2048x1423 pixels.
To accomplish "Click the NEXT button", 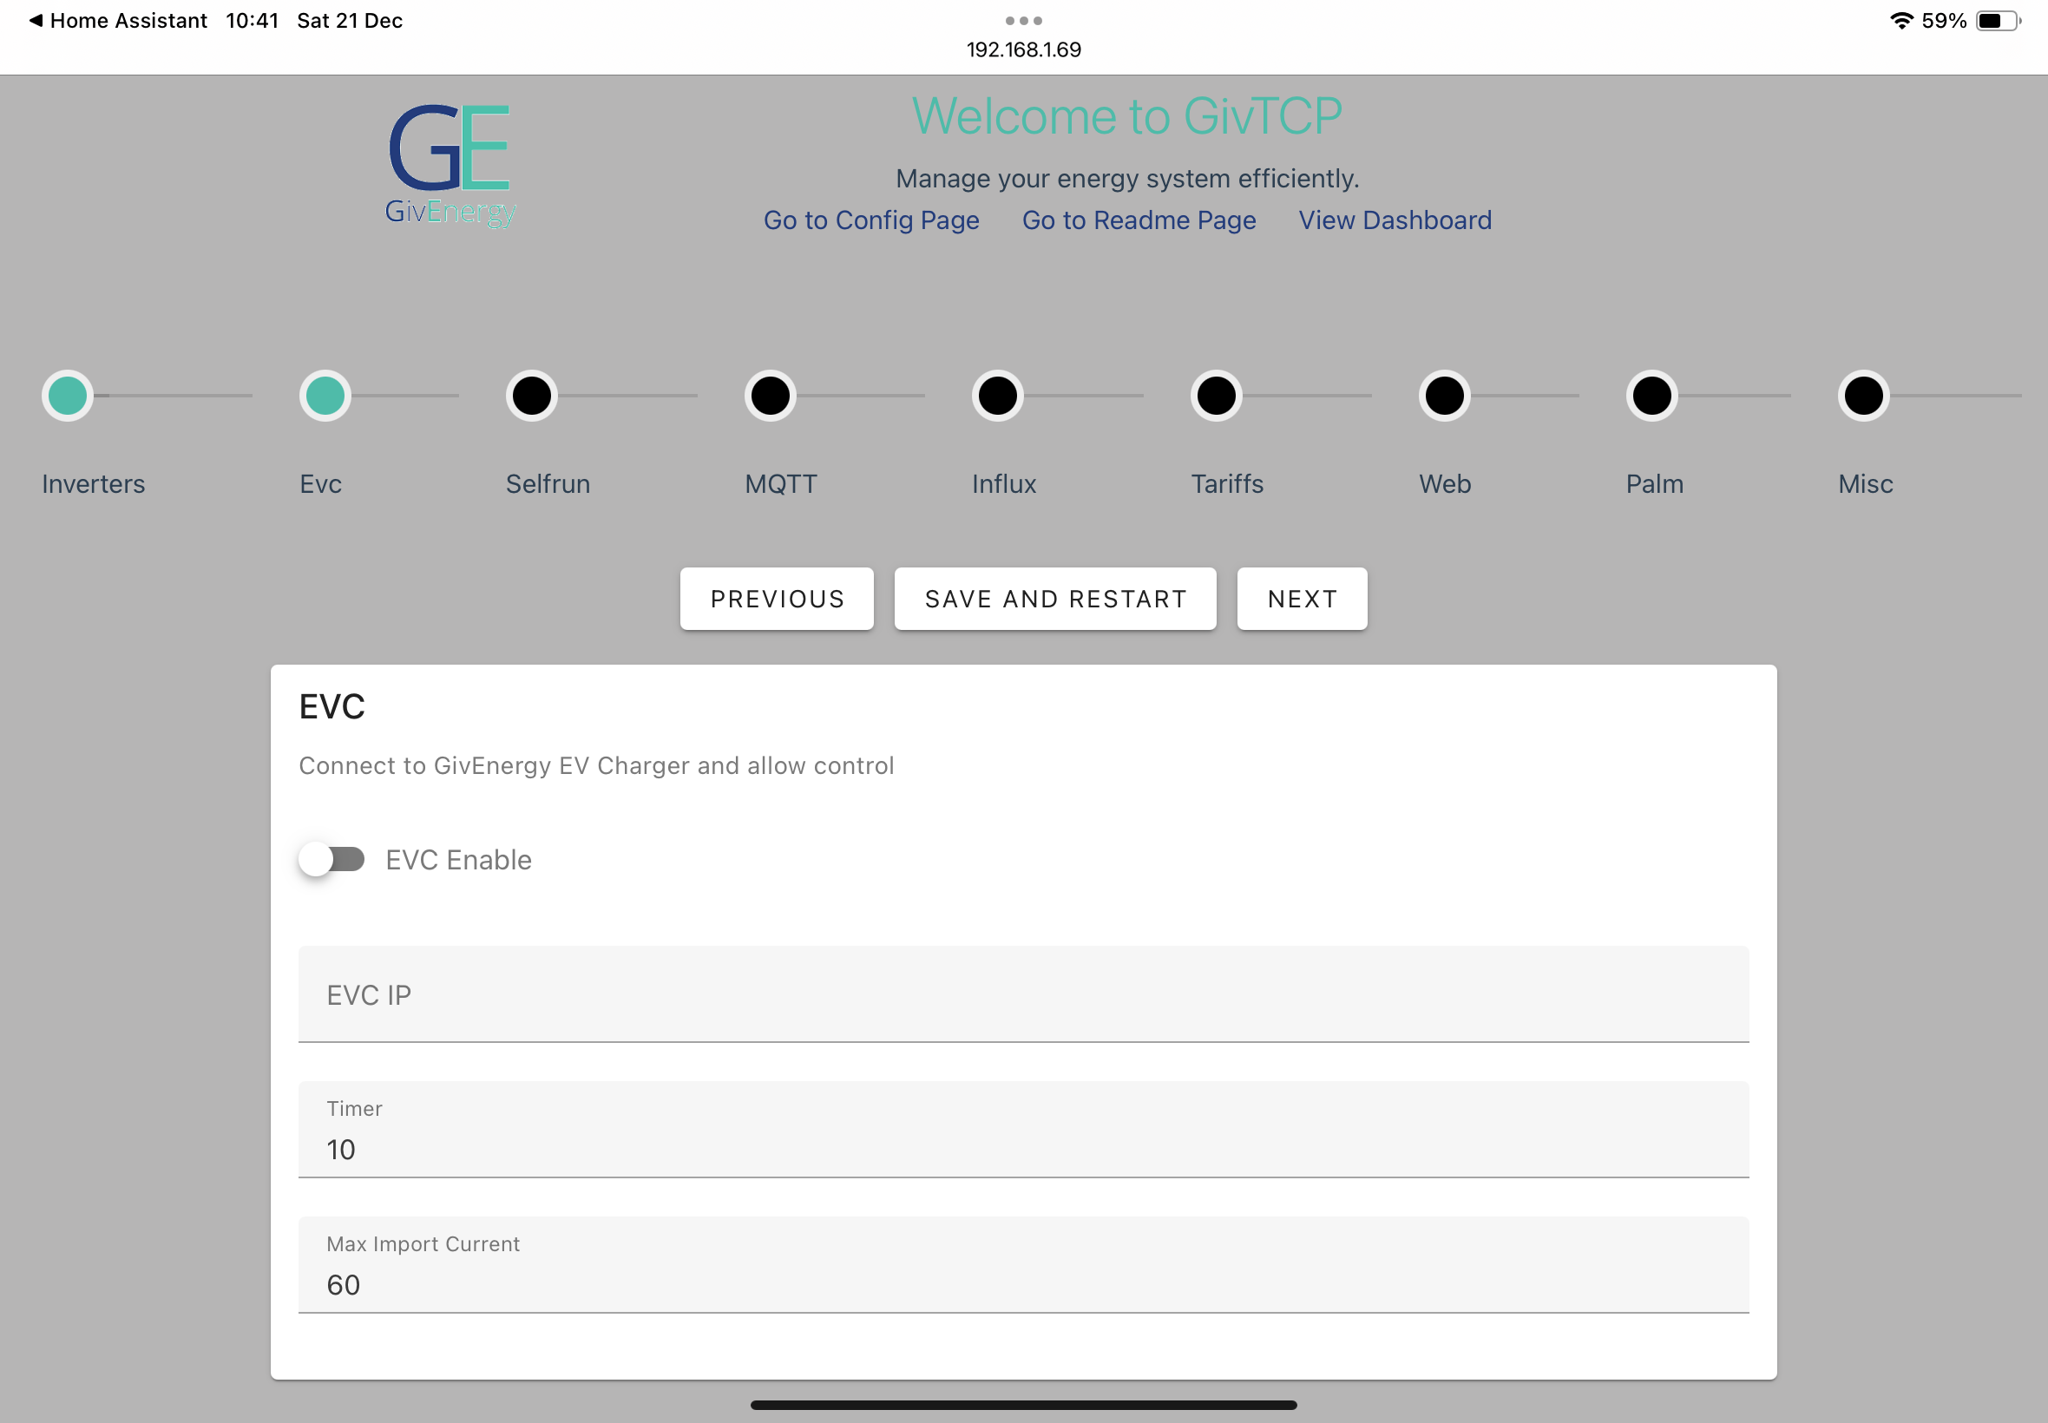I will tap(1303, 600).
